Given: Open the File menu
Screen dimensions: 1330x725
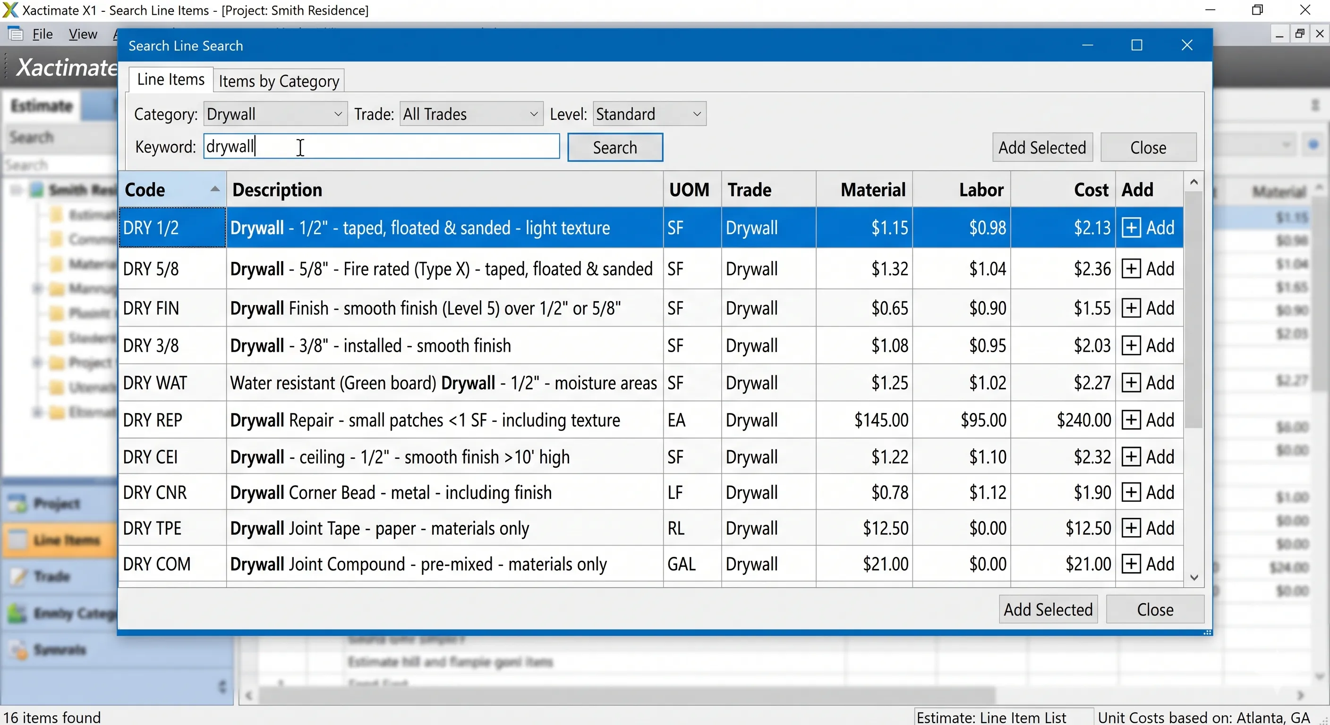Looking at the screenshot, I should pos(43,34).
